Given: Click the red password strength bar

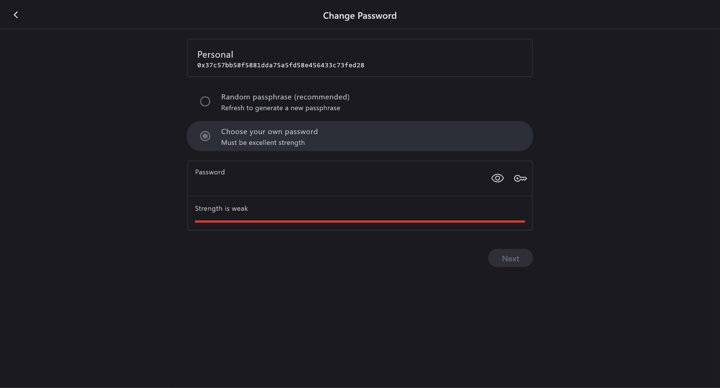Looking at the screenshot, I should [x=360, y=222].
